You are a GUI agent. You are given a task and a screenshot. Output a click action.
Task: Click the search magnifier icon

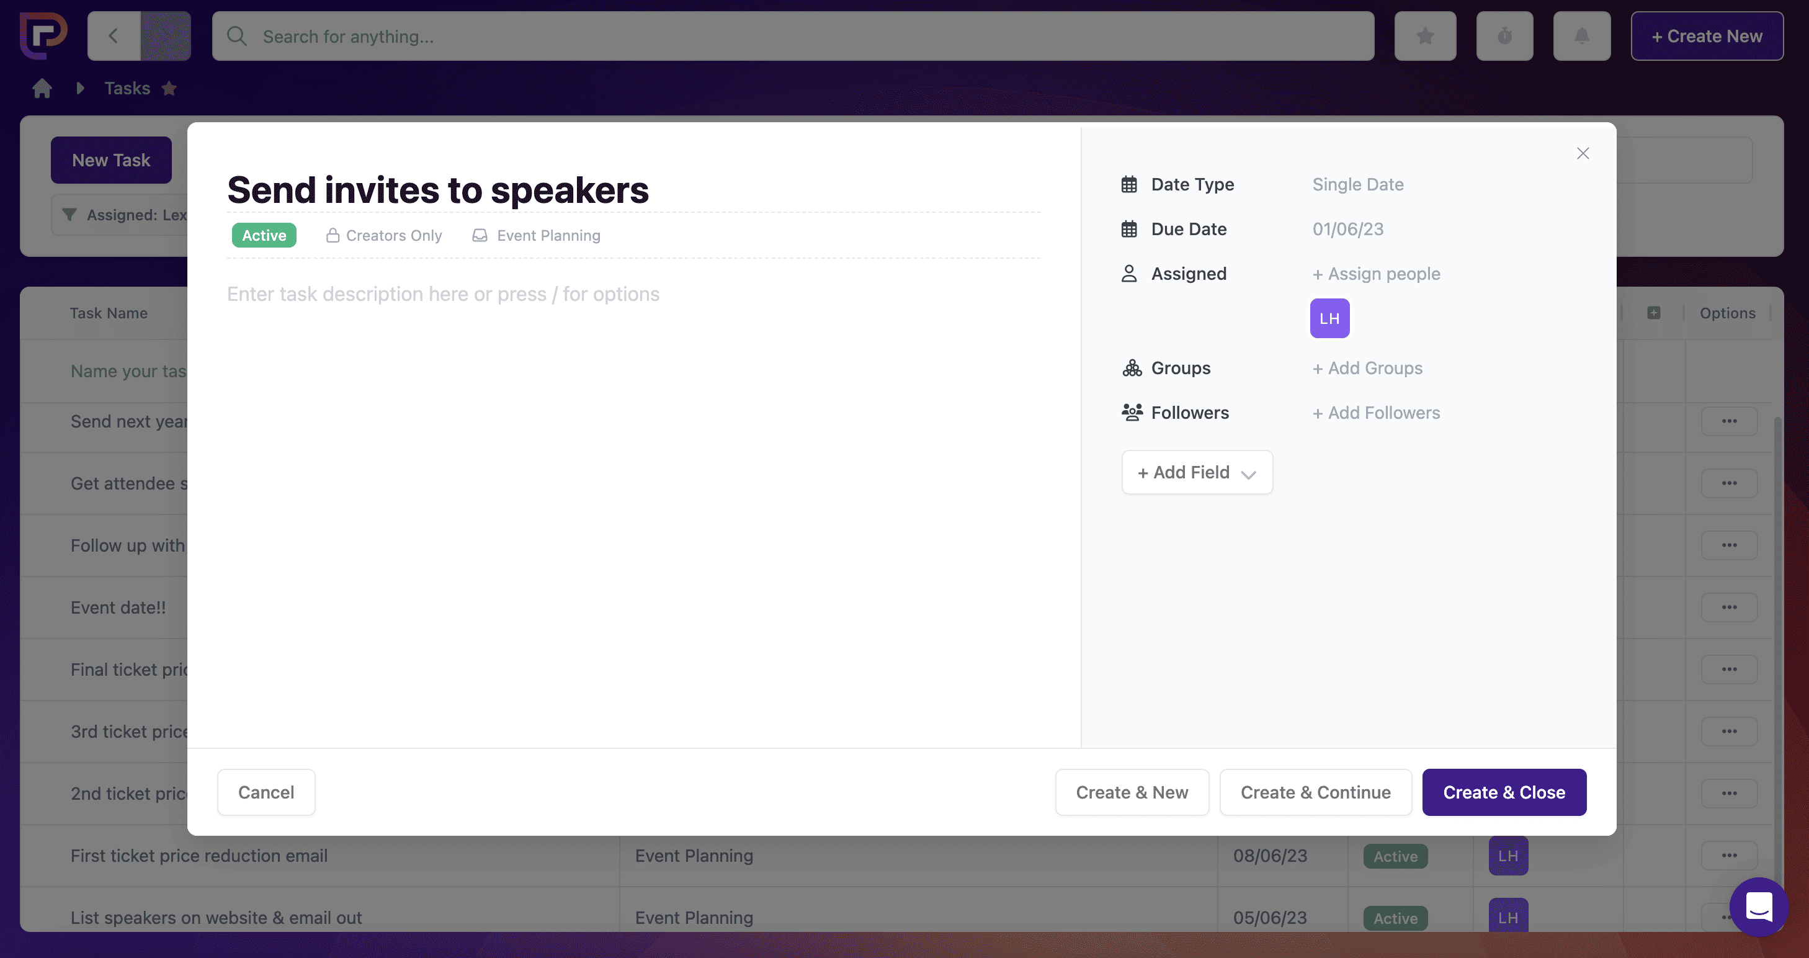tap(238, 36)
